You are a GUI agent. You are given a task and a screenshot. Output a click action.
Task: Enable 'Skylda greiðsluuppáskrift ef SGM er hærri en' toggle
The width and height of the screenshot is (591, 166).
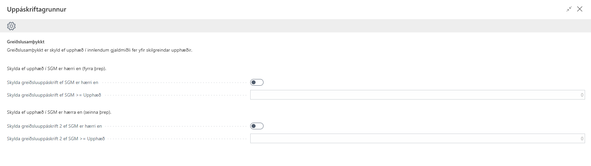pyautogui.click(x=257, y=82)
